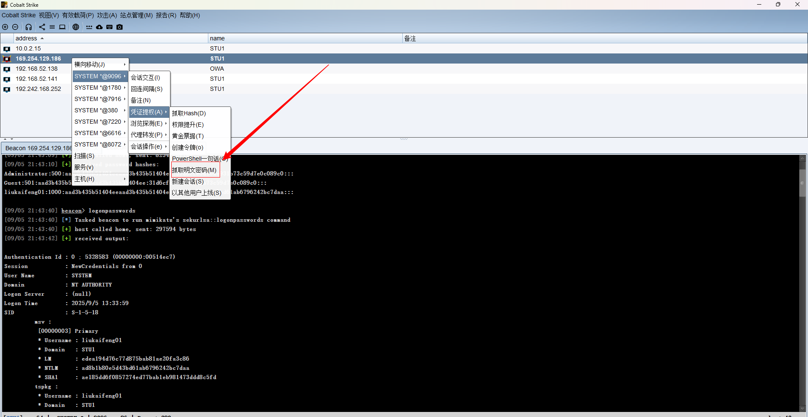The height and width of the screenshot is (417, 808).
Task: Click the red compromised-host icon for 169.254.129.186
Action: [x=7, y=59]
